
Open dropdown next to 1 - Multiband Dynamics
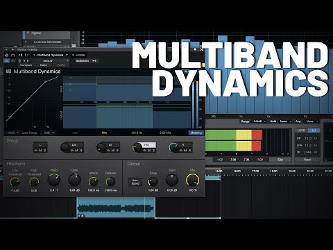pyautogui.click(x=67, y=55)
